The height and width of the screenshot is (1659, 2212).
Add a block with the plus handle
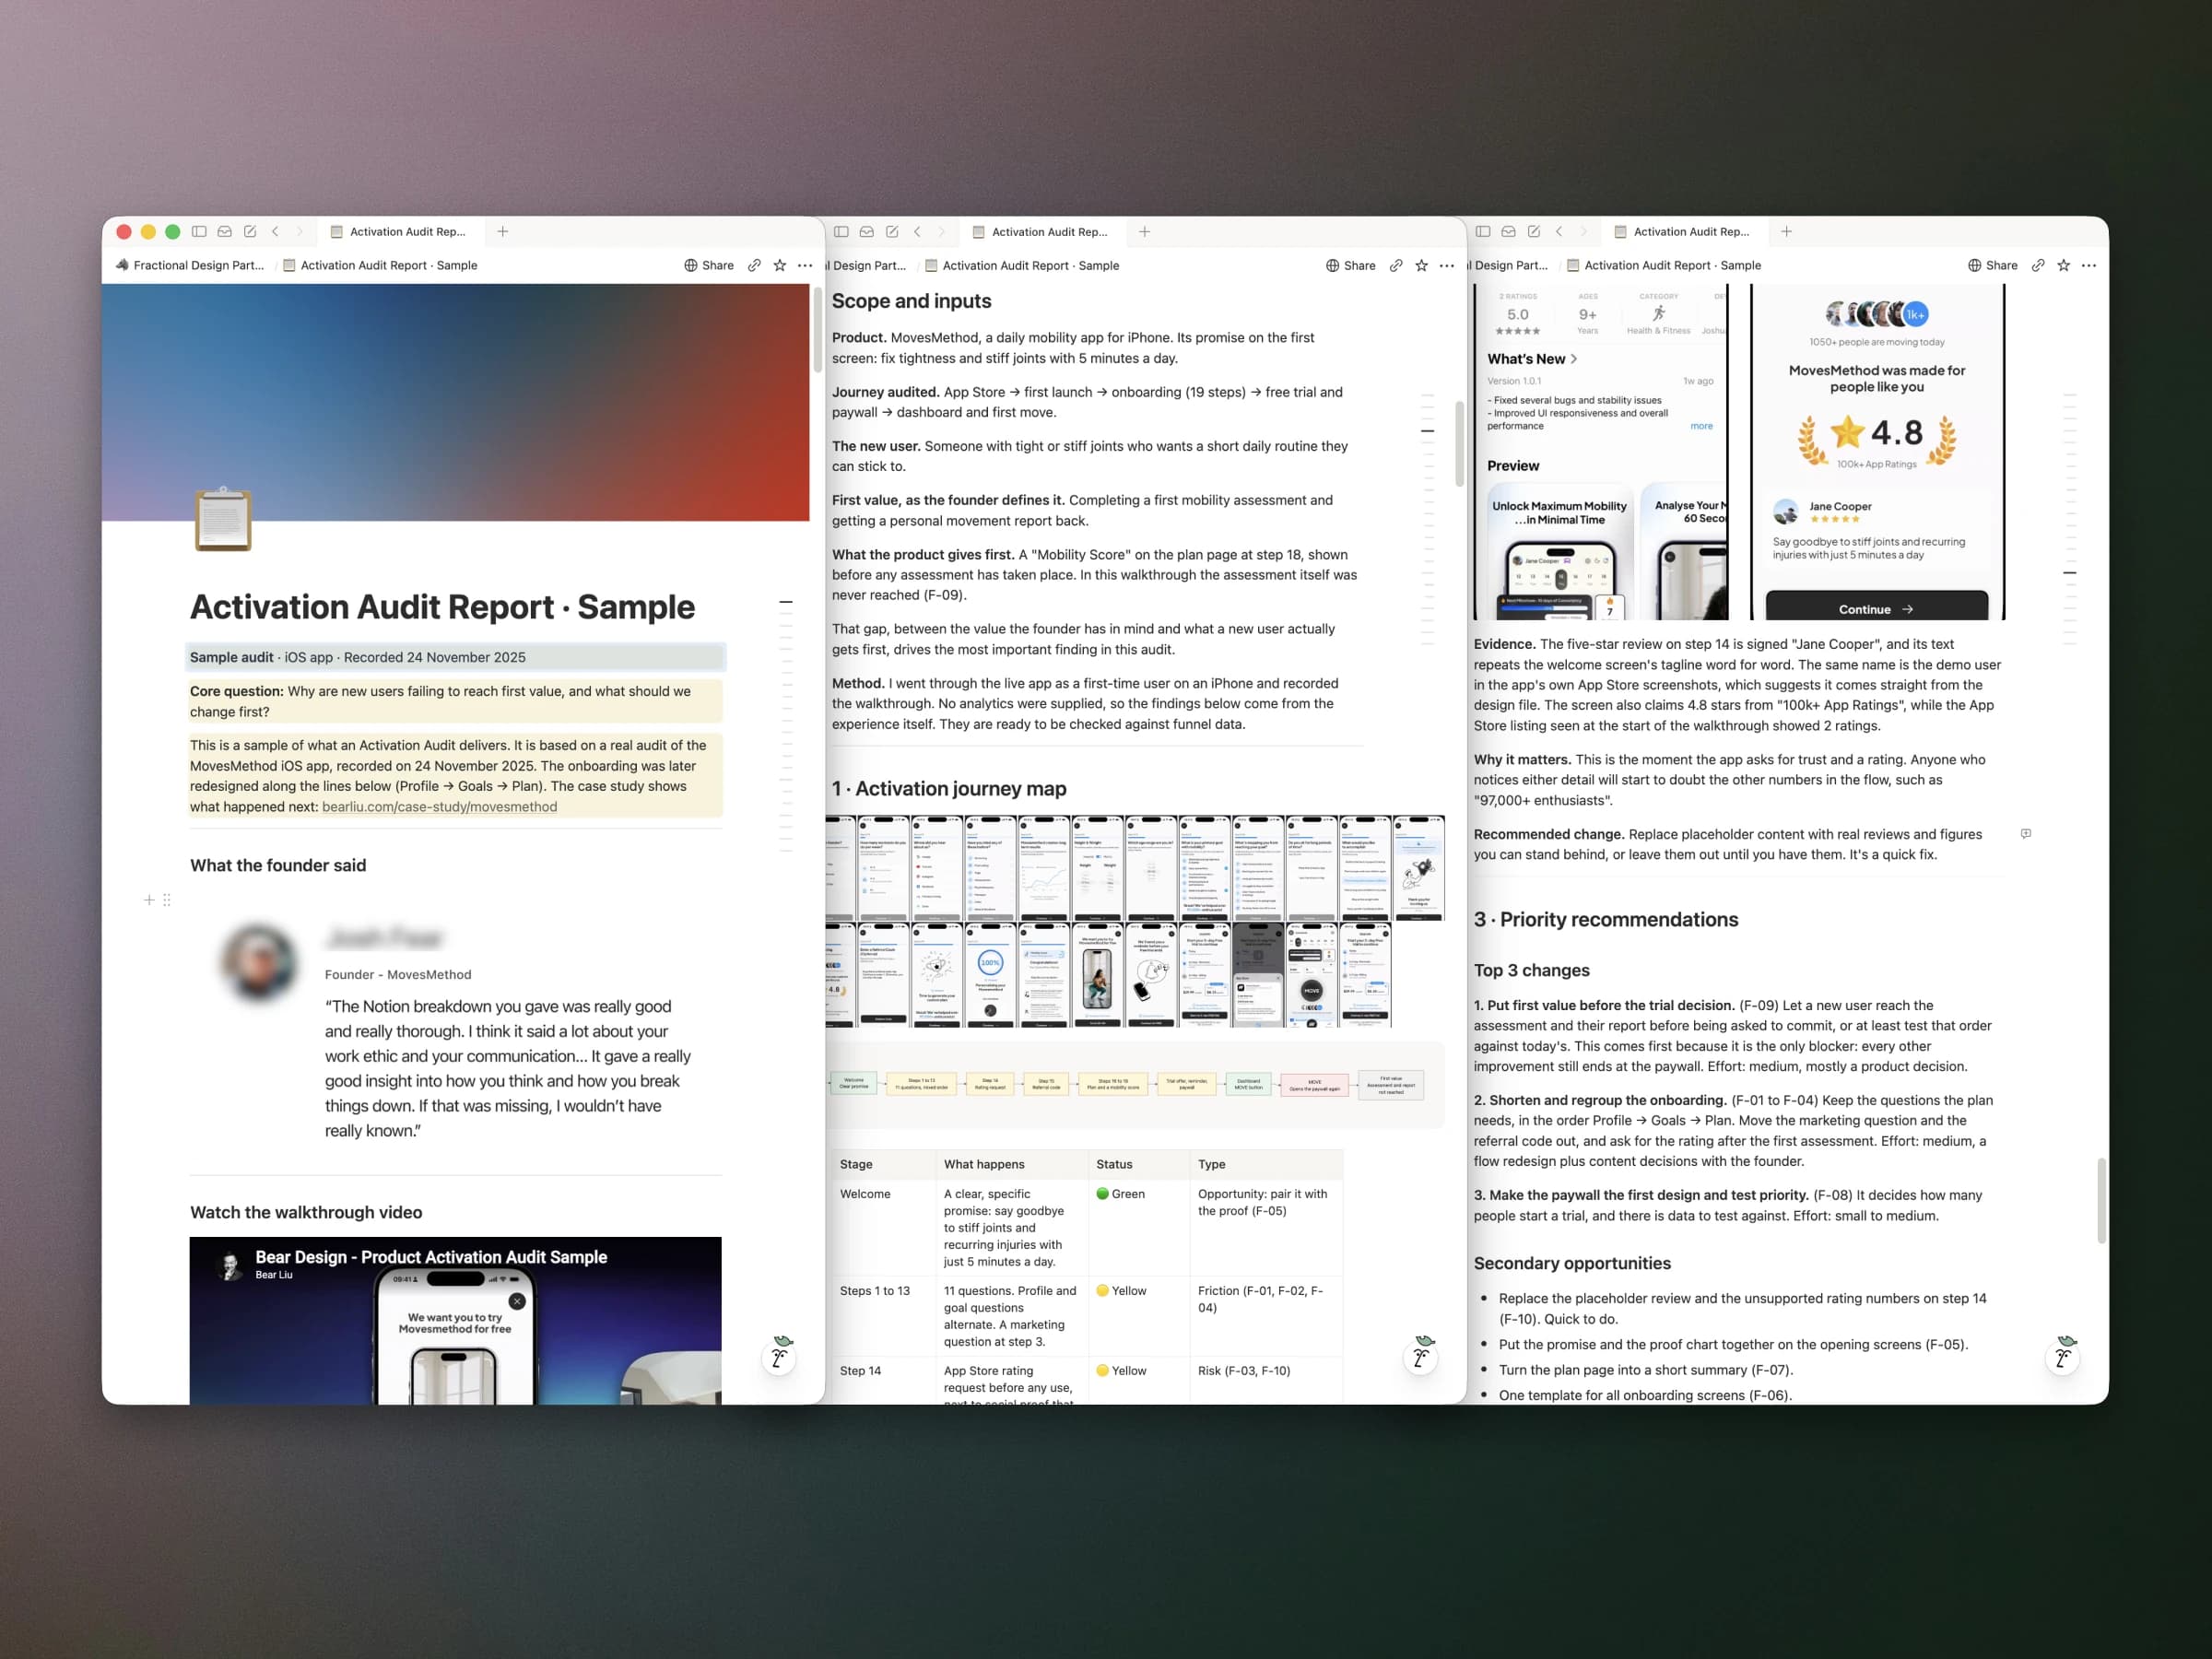click(x=149, y=900)
